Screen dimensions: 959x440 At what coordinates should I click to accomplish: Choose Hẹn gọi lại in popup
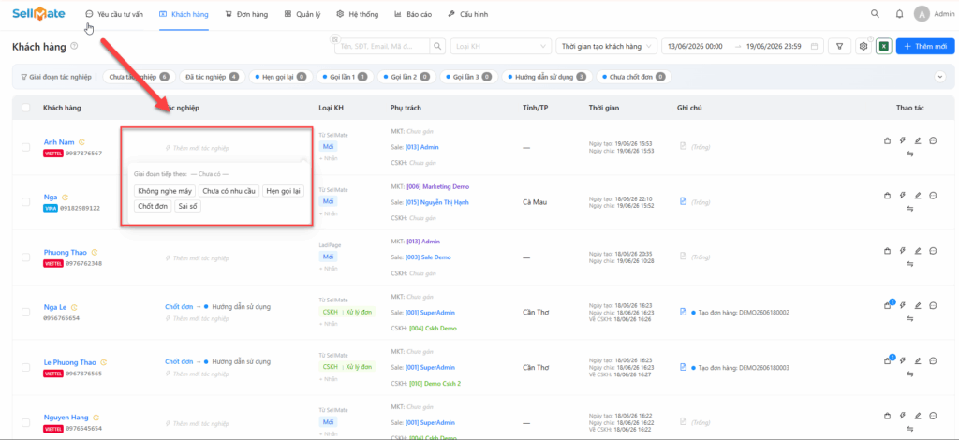tap(283, 191)
